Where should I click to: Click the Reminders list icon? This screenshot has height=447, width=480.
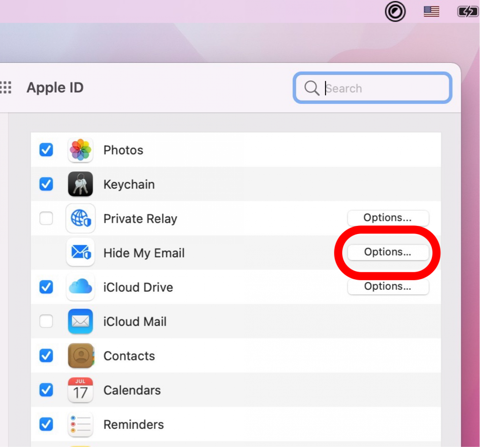[80, 424]
